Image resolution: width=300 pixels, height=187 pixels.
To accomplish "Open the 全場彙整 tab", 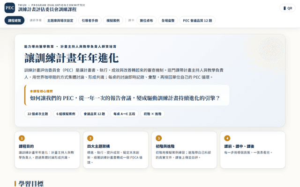I will click(x=168, y=21).
